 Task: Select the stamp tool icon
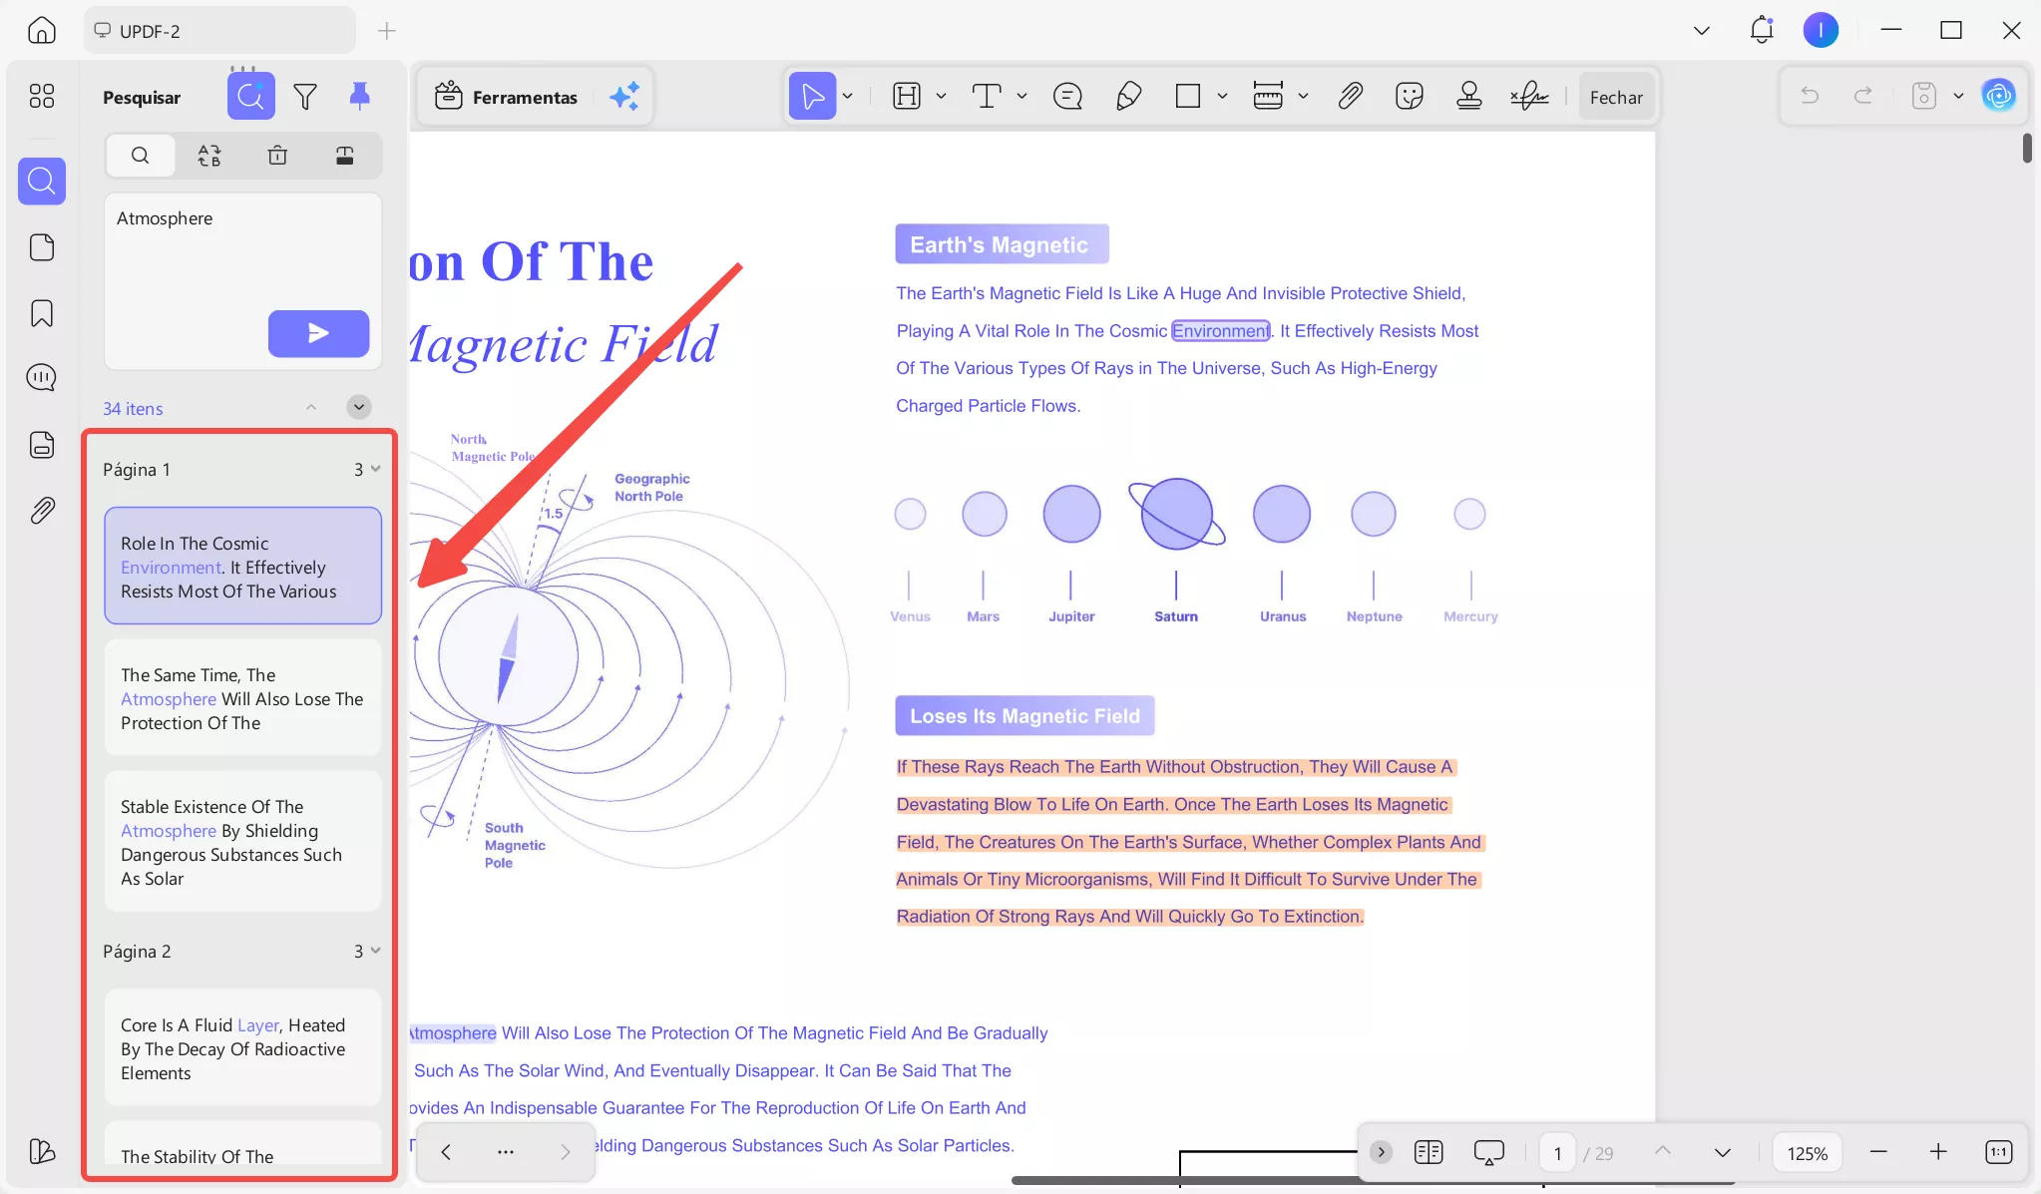1468,97
